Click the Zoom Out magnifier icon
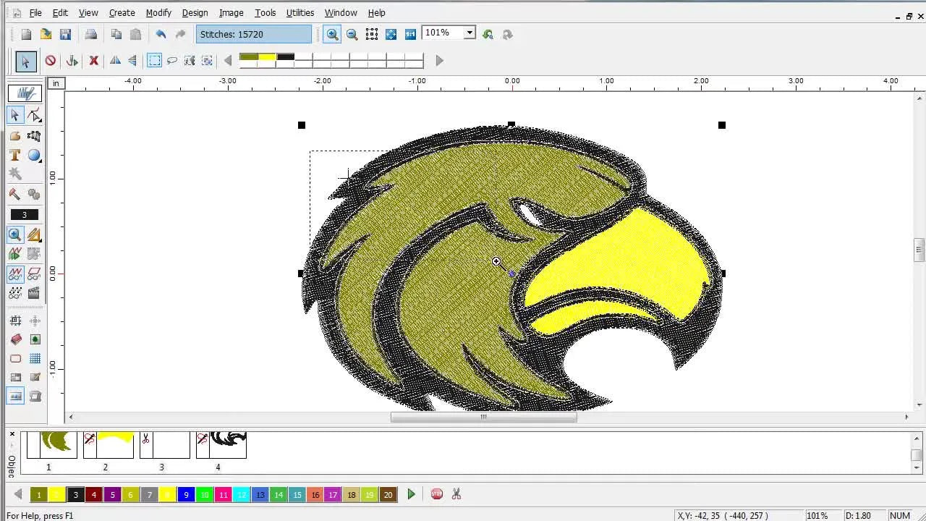 pyautogui.click(x=352, y=34)
